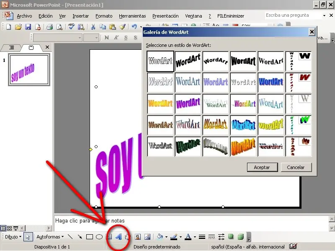Open the Presentación menu
Image resolution: width=335 pixels, height=251 pixels.
165,16
